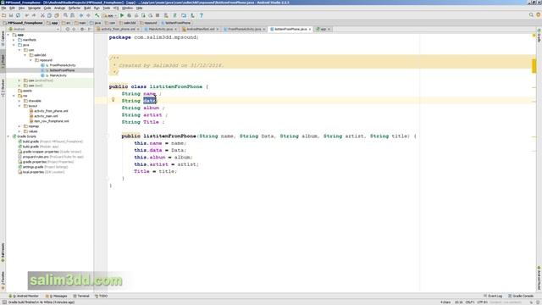Image resolution: width=542 pixels, height=305 pixels.
Task: Click the Find magnifier toolbar icon
Action: point(65,15)
